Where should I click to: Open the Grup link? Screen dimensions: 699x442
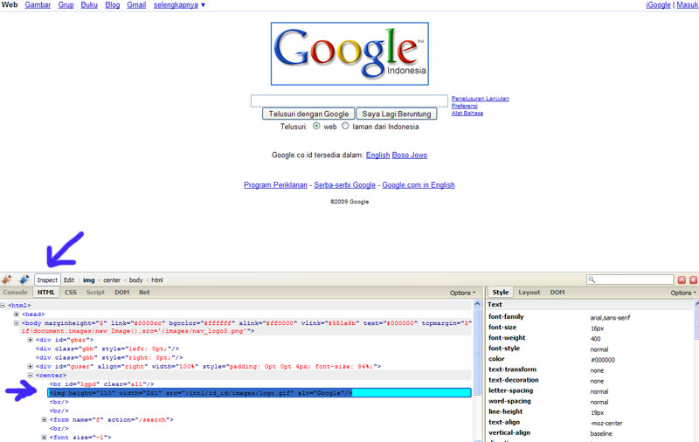(66, 5)
